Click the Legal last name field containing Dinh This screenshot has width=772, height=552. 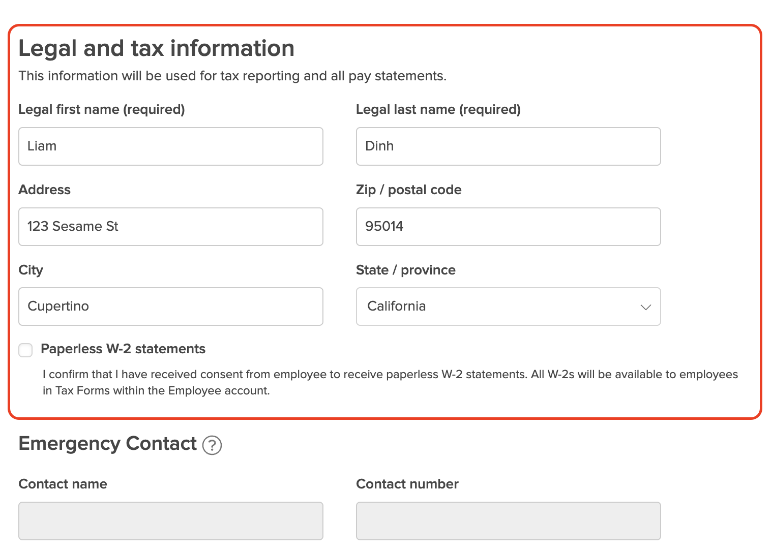(x=508, y=146)
